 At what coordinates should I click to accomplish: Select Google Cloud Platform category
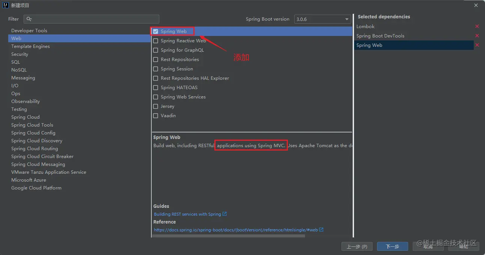(x=79, y=188)
